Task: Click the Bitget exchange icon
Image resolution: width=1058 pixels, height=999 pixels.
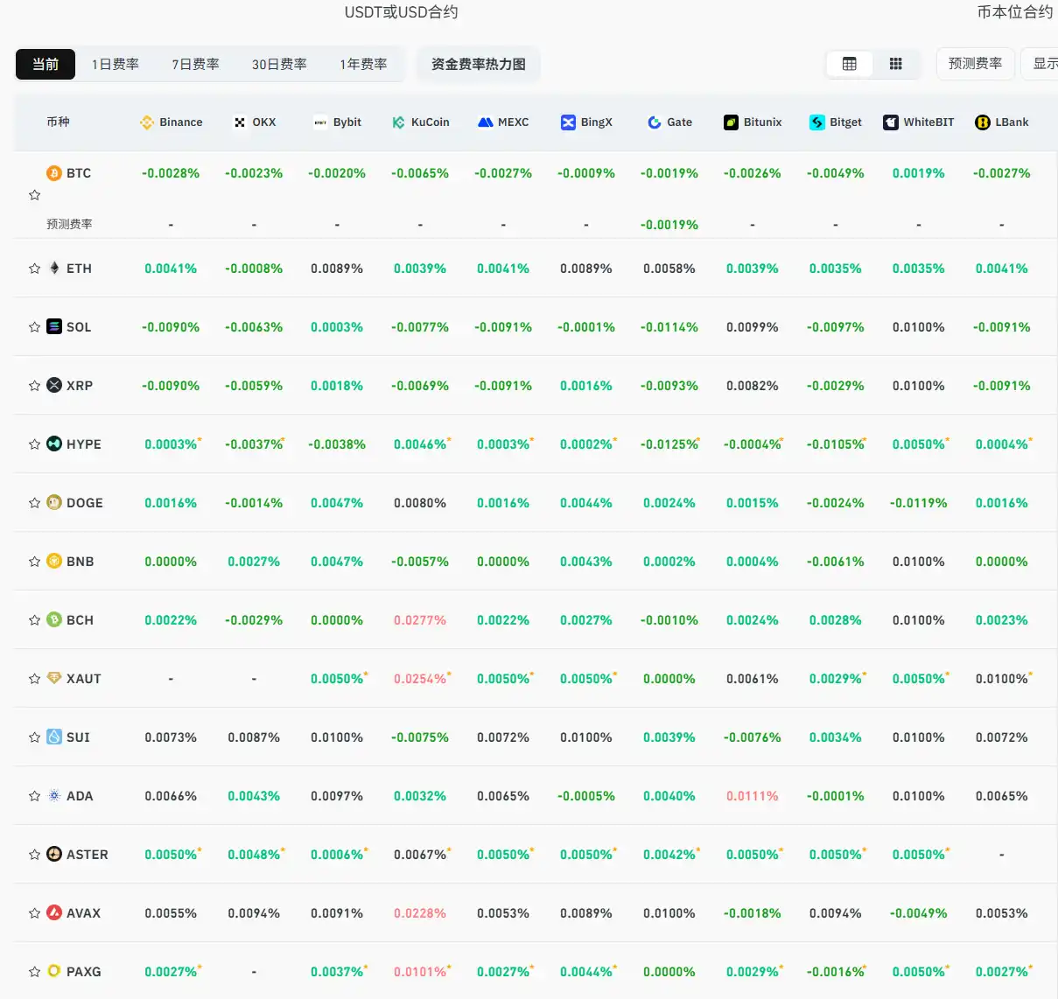Action: click(817, 122)
